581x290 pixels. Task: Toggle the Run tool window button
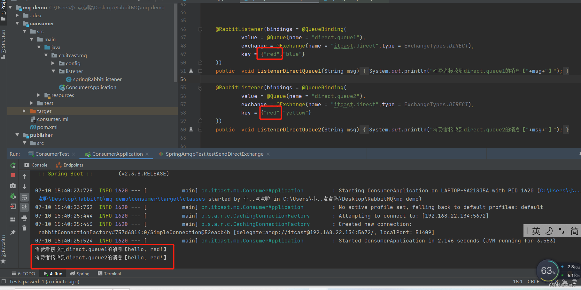point(53,274)
